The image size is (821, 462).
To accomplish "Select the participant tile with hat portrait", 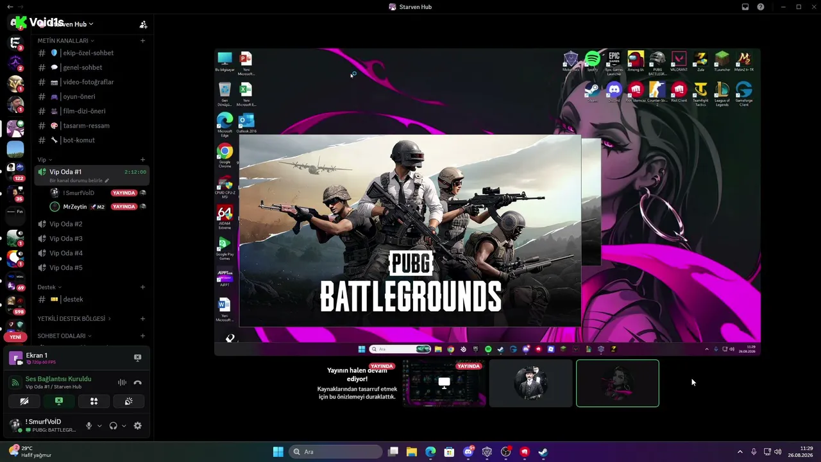I will pyautogui.click(x=530, y=383).
